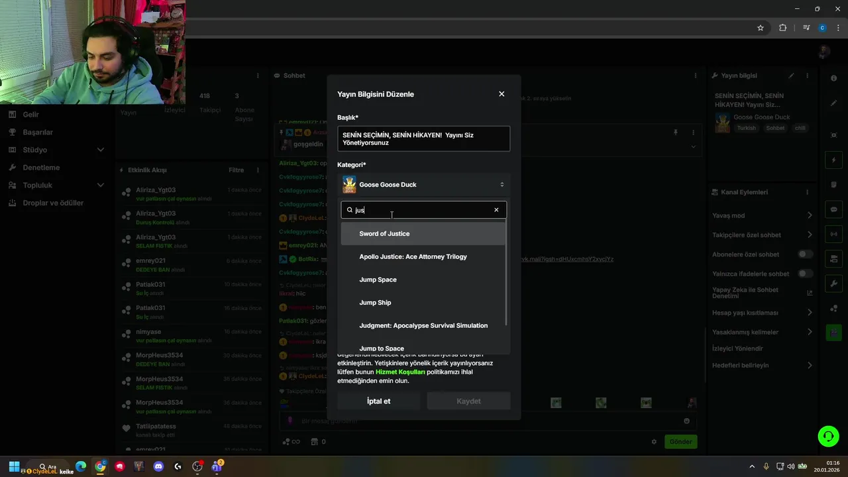Screen dimensions: 848x477
Task: Click the category results list scrollbar
Action: [507, 274]
